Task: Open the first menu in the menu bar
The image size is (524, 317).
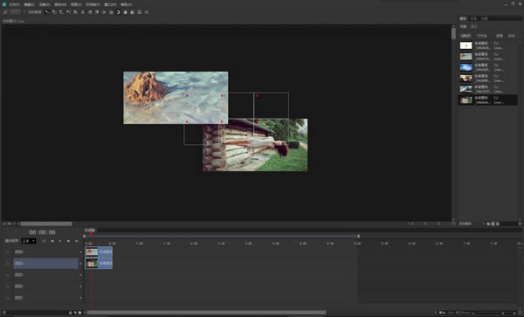Action: pyautogui.click(x=14, y=4)
